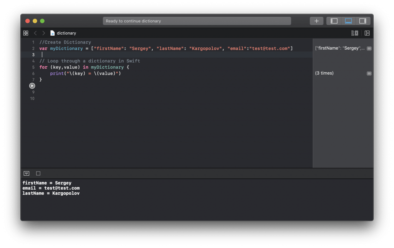Click the playground file icon in the jump bar
The width and height of the screenshot is (394, 248).
click(x=53, y=33)
